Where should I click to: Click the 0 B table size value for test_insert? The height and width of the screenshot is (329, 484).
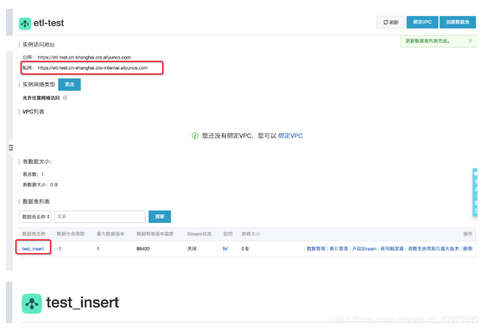click(x=245, y=249)
